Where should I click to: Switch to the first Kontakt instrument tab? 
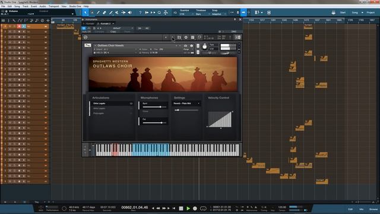pyautogui.click(x=89, y=24)
